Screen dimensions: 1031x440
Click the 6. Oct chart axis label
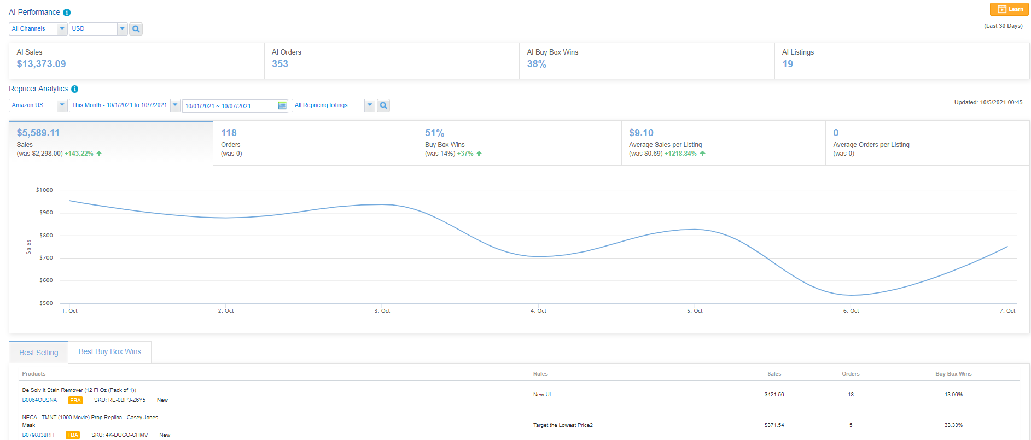[x=851, y=311]
